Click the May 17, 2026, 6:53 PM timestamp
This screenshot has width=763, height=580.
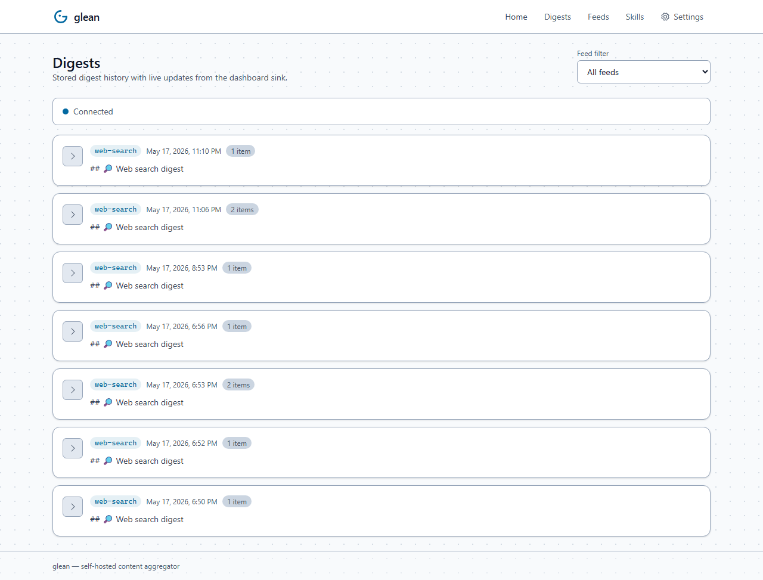[182, 385]
